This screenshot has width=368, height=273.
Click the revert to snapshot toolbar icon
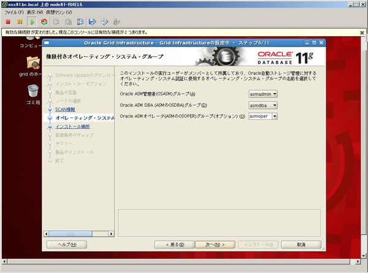(x=68, y=22)
